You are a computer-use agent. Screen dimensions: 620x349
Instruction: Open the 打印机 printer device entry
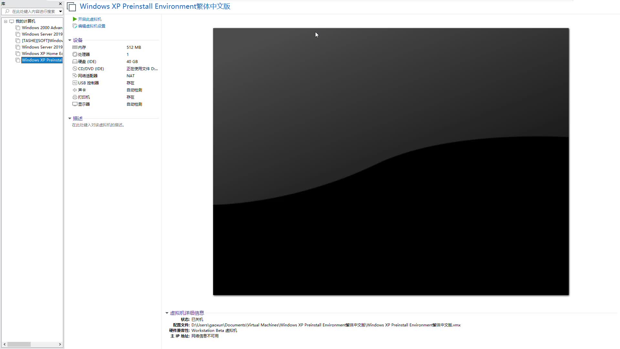[83, 97]
